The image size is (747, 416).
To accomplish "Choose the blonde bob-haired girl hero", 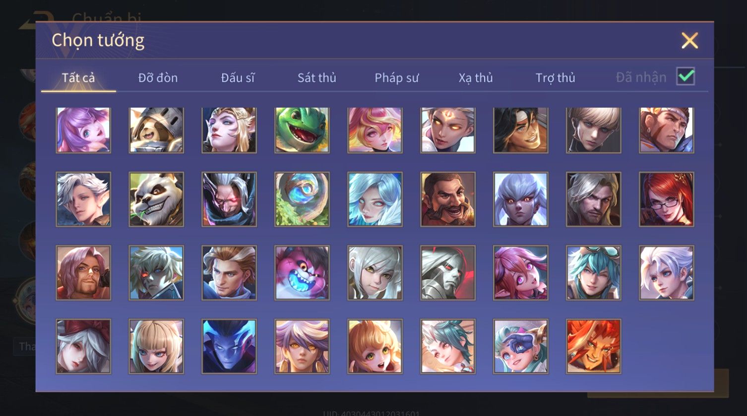I will (x=156, y=346).
